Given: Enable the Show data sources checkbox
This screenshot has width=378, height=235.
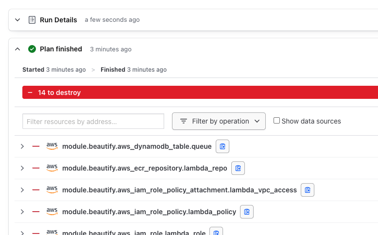Looking at the screenshot, I should click(276, 121).
